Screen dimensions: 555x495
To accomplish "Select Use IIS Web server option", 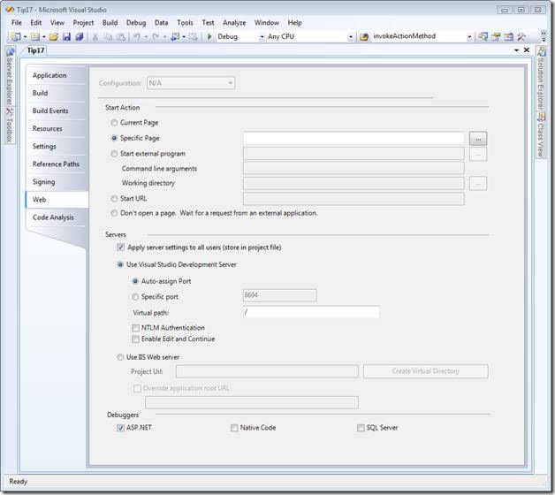I will (x=120, y=357).
